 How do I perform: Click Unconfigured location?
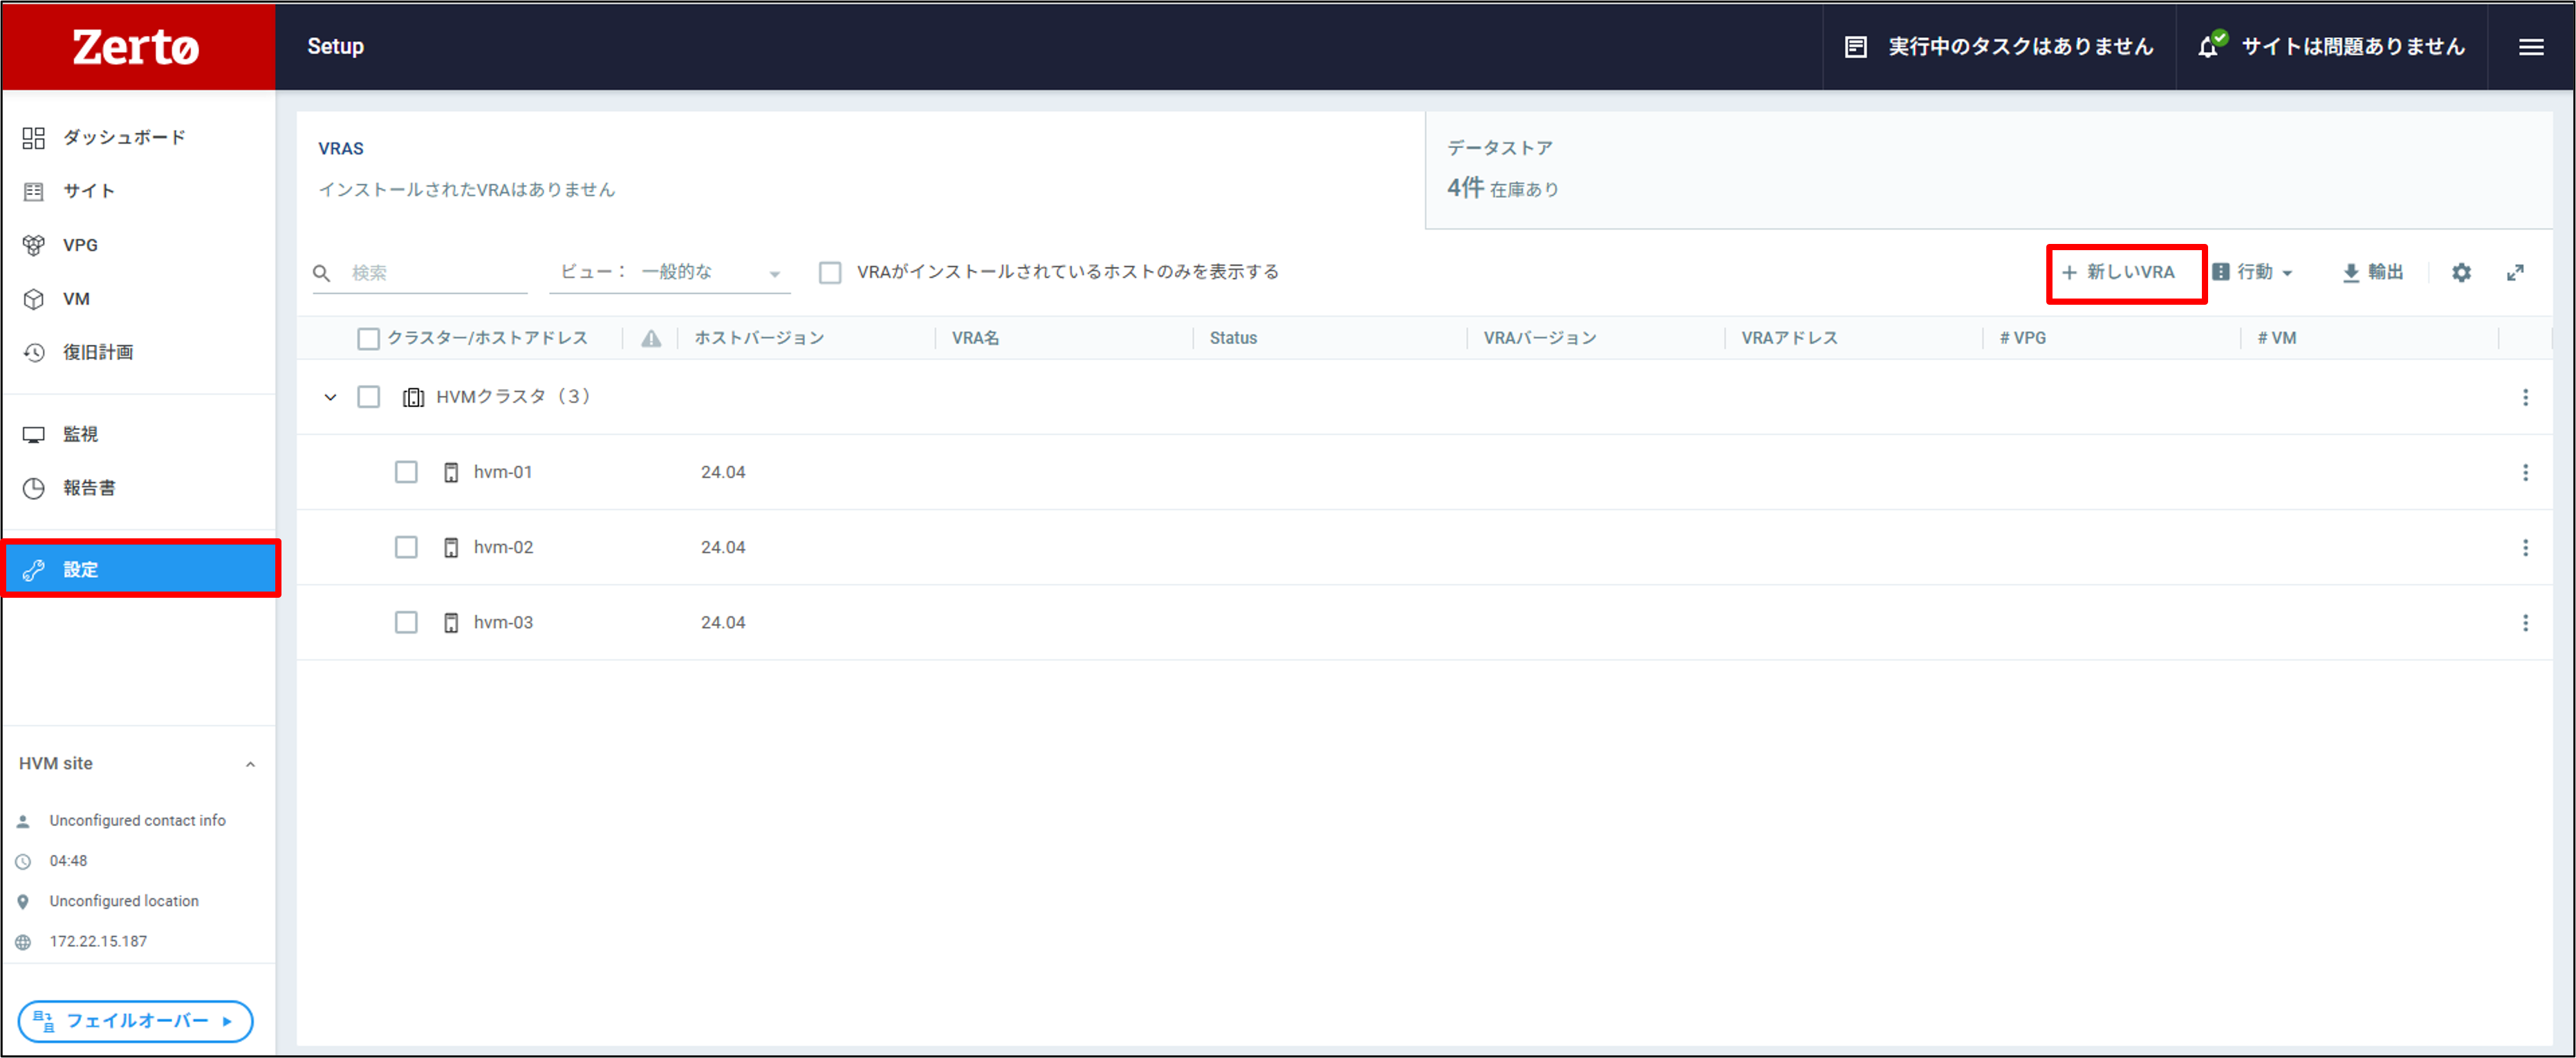click(124, 901)
